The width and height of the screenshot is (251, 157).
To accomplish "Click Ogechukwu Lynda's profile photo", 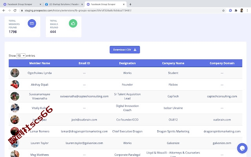I will [15, 73].
